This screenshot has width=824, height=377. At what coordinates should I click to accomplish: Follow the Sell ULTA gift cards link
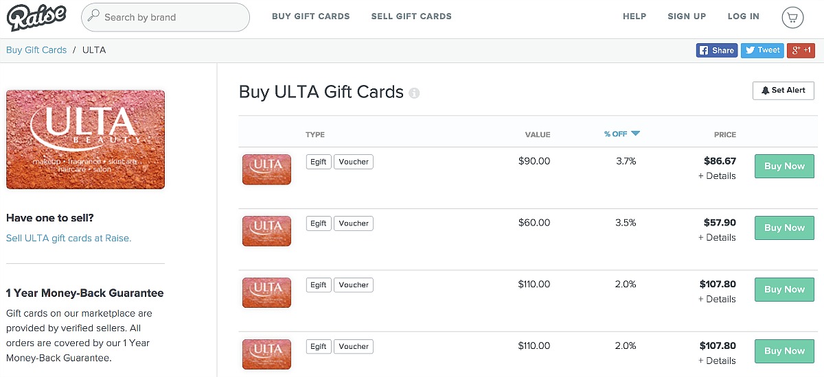[x=69, y=239]
